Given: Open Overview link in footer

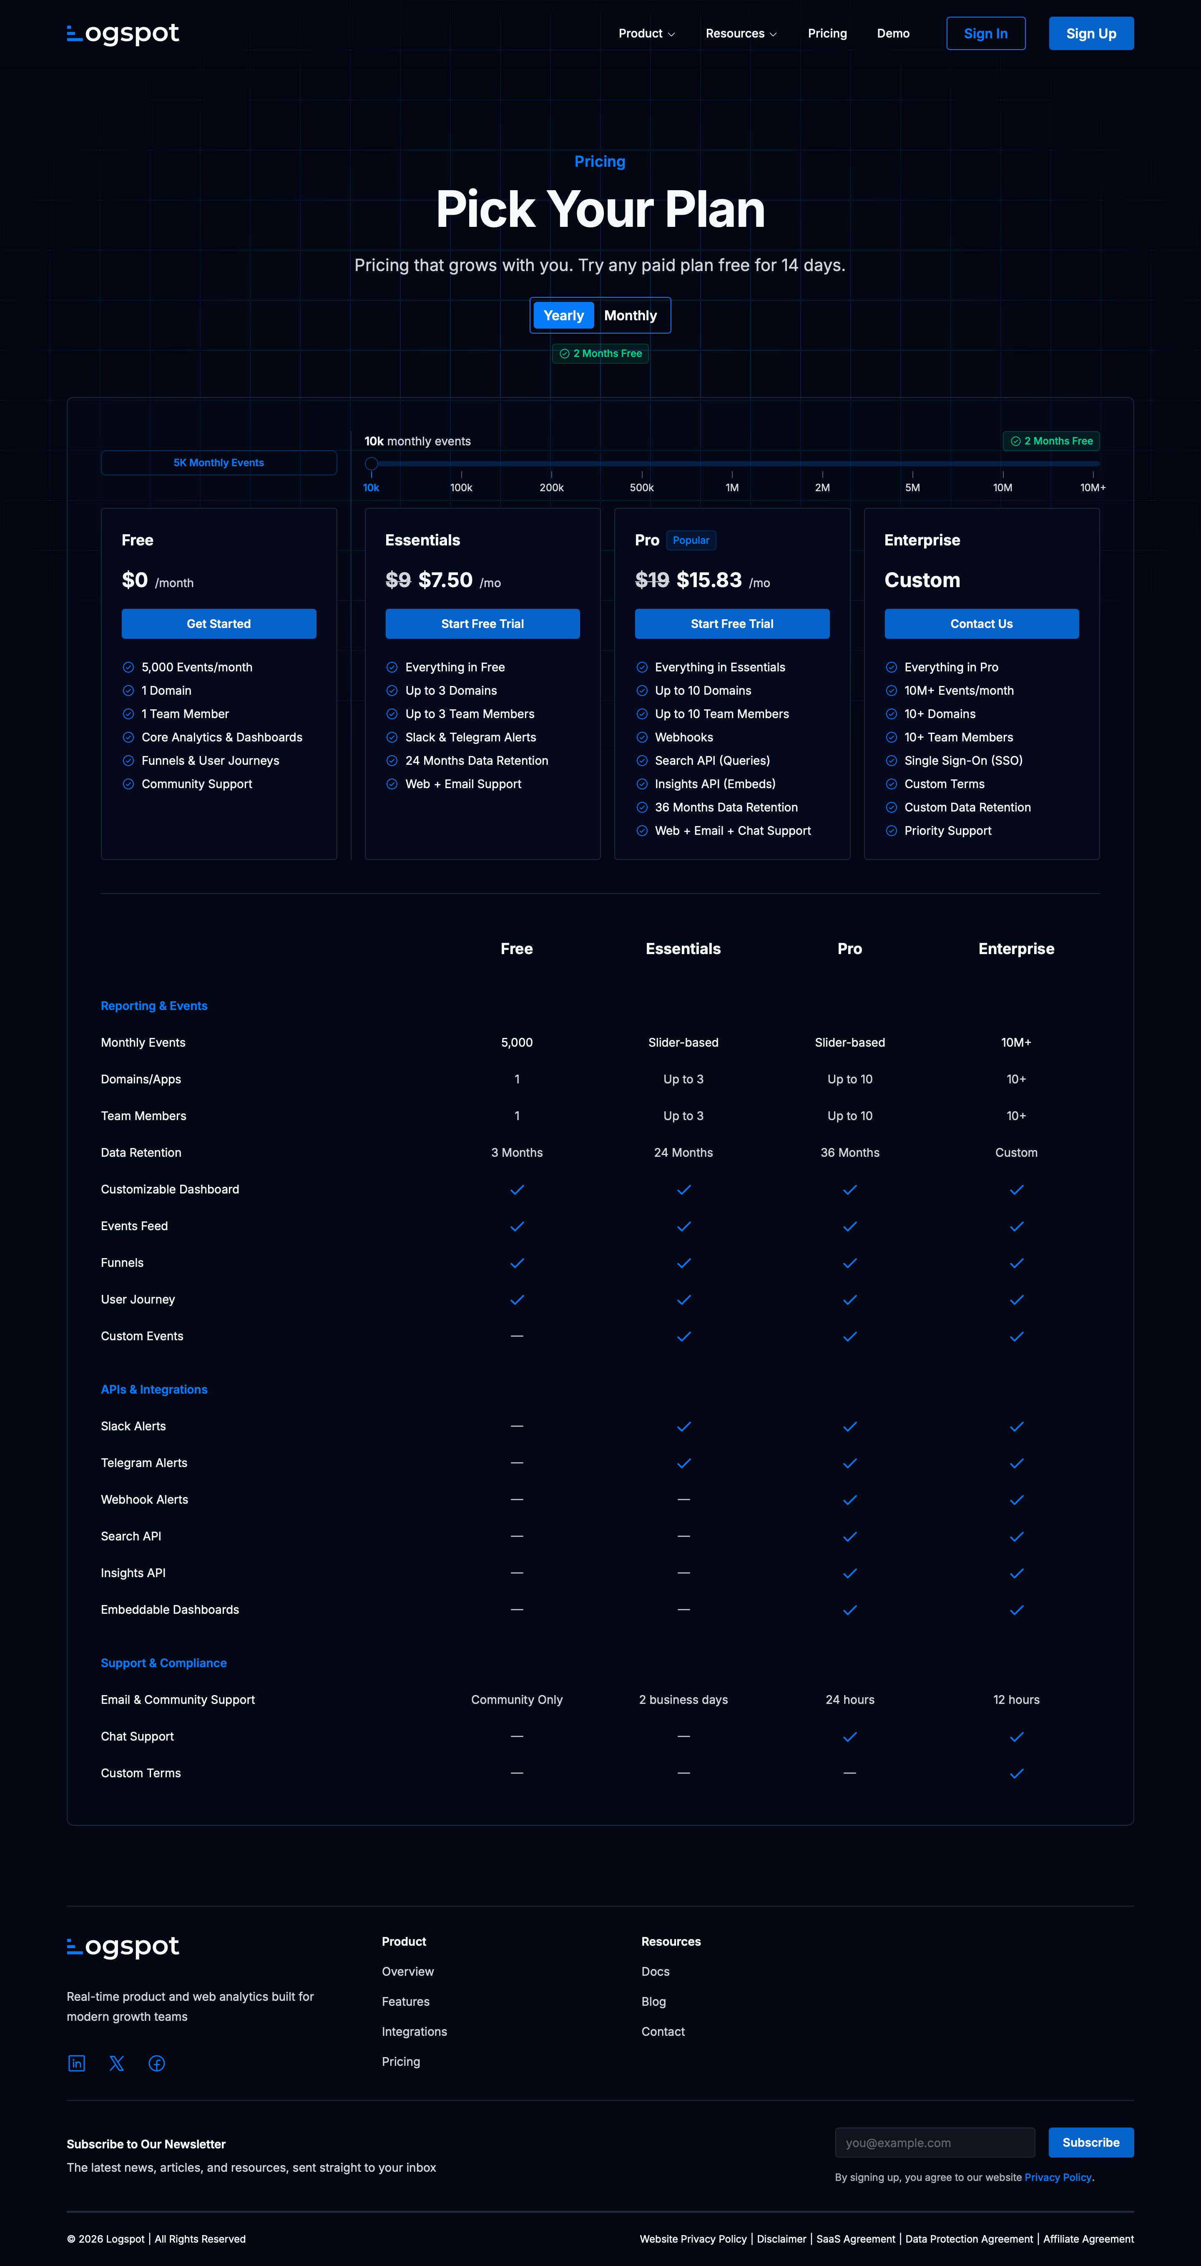Looking at the screenshot, I should [x=407, y=1971].
